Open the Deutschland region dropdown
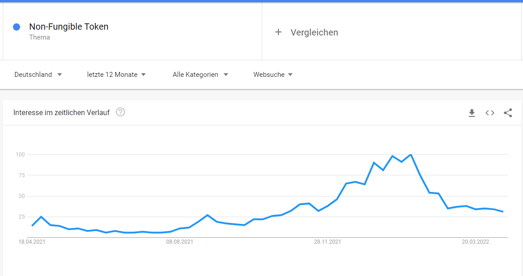This screenshot has width=523, height=276. (38, 75)
